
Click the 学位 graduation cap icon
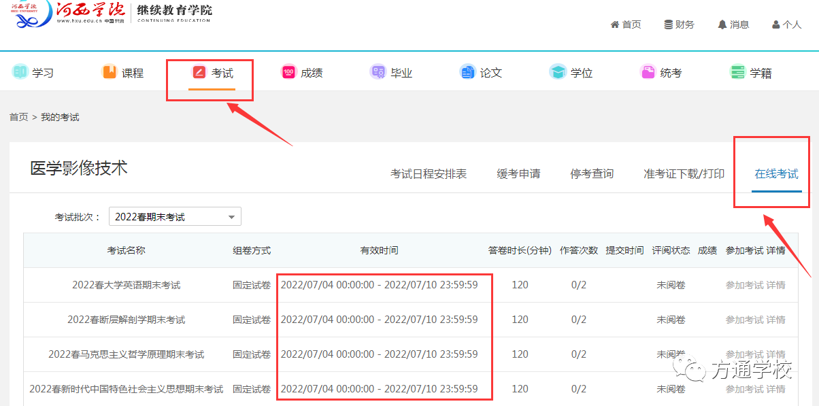(x=558, y=71)
